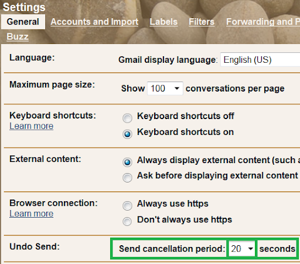Click the arrow beside 20 seconds
The width and height of the screenshot is (300, 264).
(250, 249)
